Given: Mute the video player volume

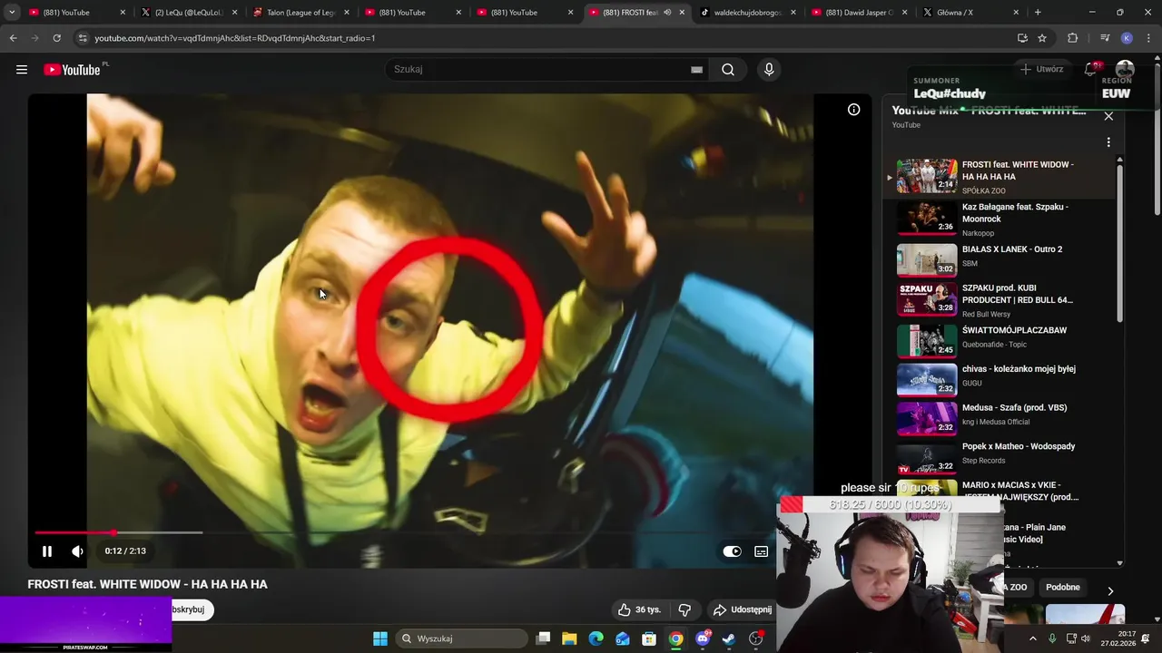Looking at the screenshot, I should click(x=77, y=551).
